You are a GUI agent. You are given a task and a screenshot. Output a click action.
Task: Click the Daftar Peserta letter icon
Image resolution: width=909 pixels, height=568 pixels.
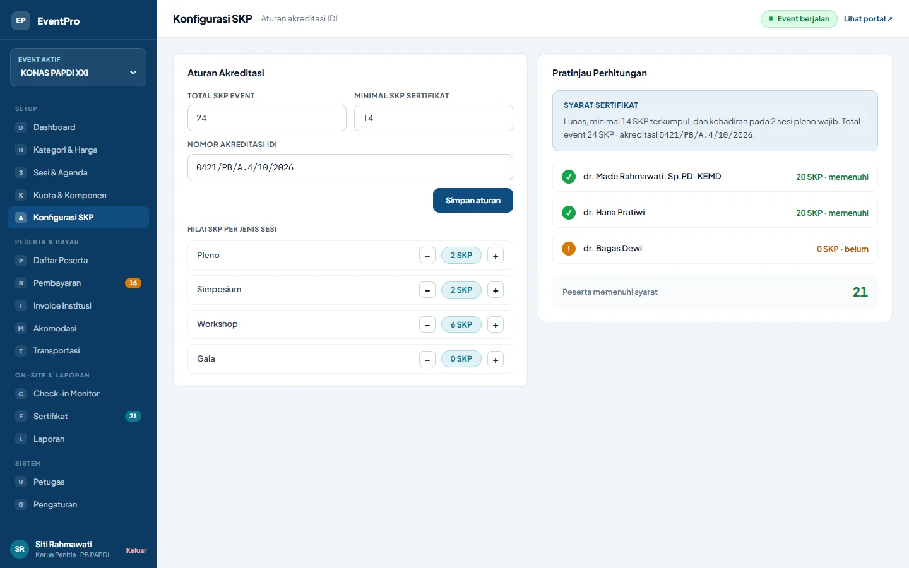click(21, 261)
